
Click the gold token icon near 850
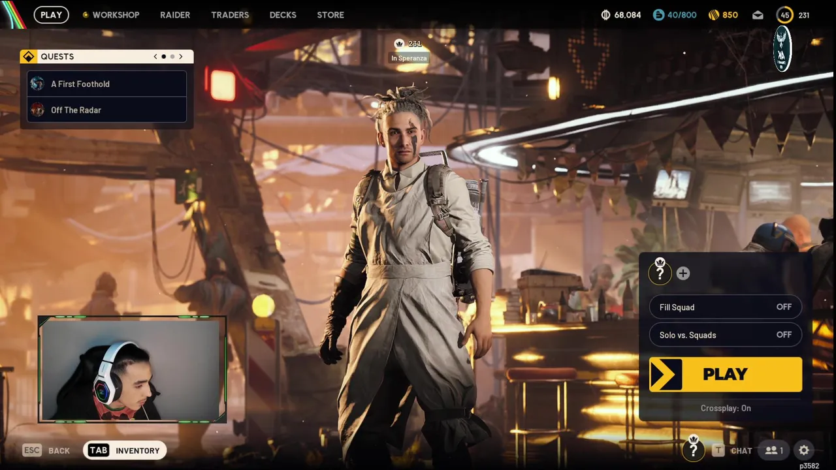[x=714, y=14]
